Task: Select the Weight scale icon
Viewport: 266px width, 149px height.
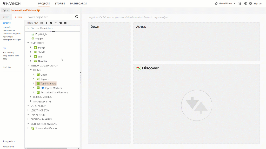Action: pos(33,39)
